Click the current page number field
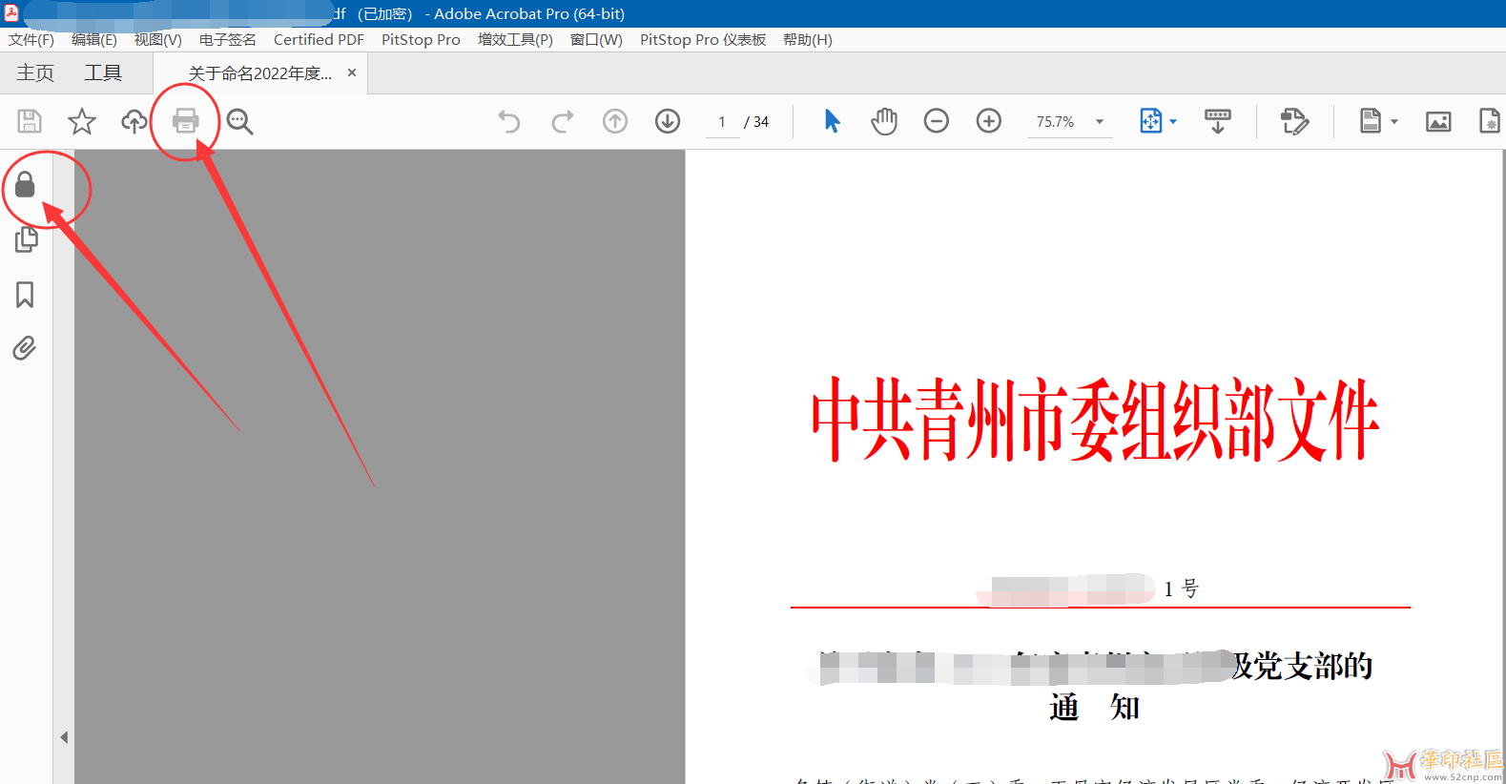Image resolution: width=1506 pixels, height=784 pixels. (x=722, y=122)
